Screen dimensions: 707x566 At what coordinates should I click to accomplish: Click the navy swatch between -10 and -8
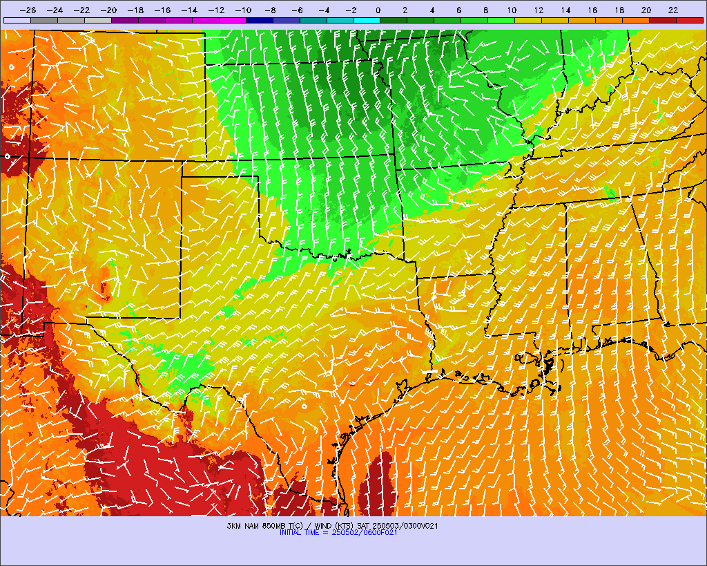pyautogui.click(x=260, y=20)
